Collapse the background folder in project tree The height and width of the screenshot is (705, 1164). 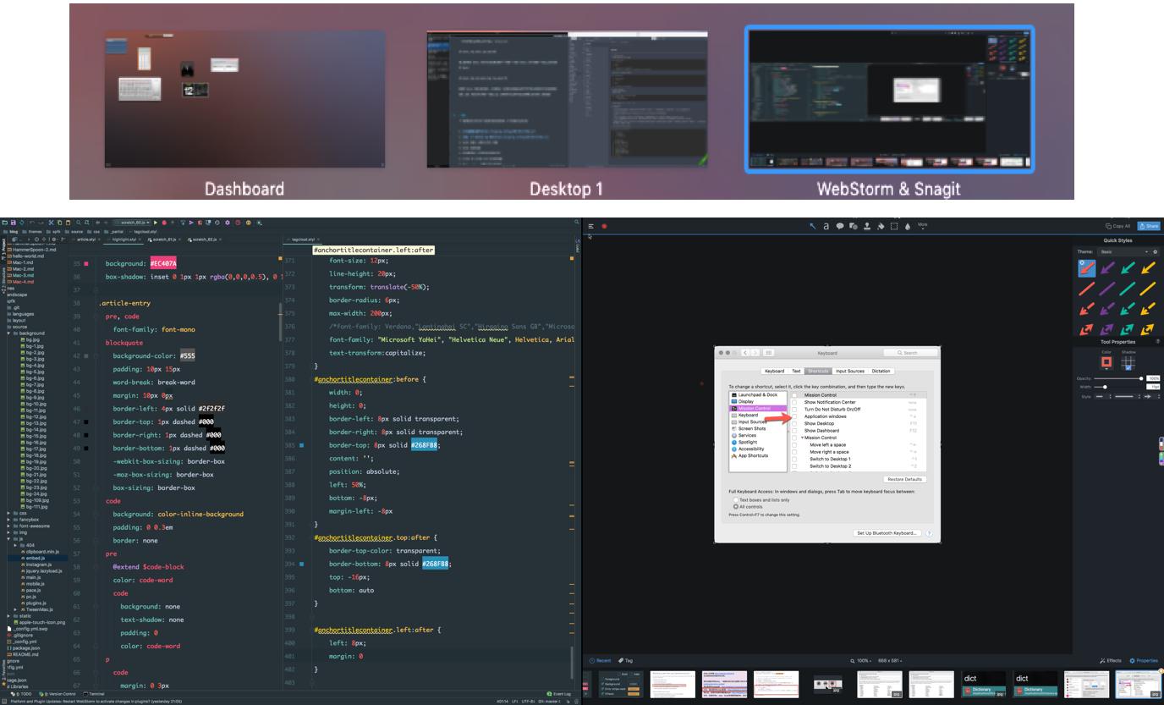point(9,333)
